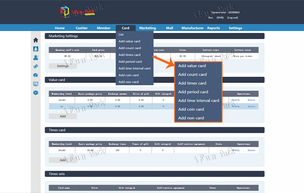304x193 pixels.
Task: Open the cashier money bag sidebar icon
Action: 36,49
